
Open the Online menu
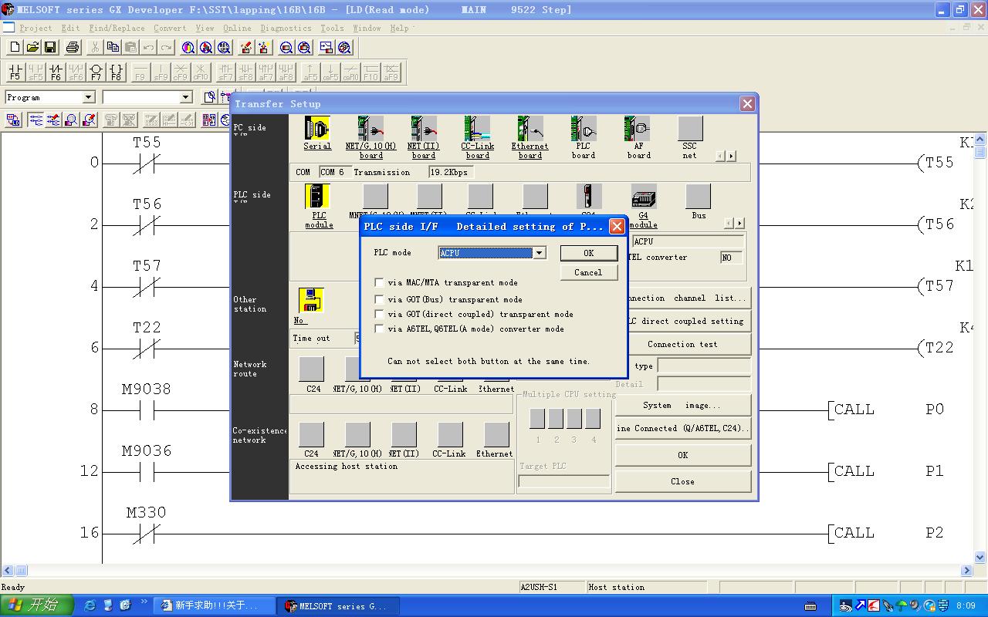tap(237, 28)
